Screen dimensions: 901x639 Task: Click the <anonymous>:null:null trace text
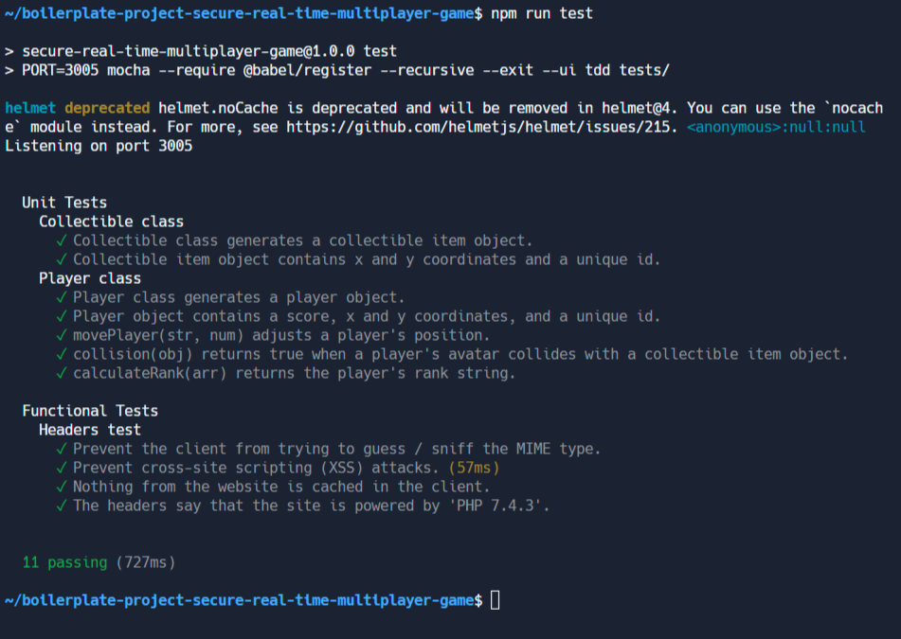point(776,127)
